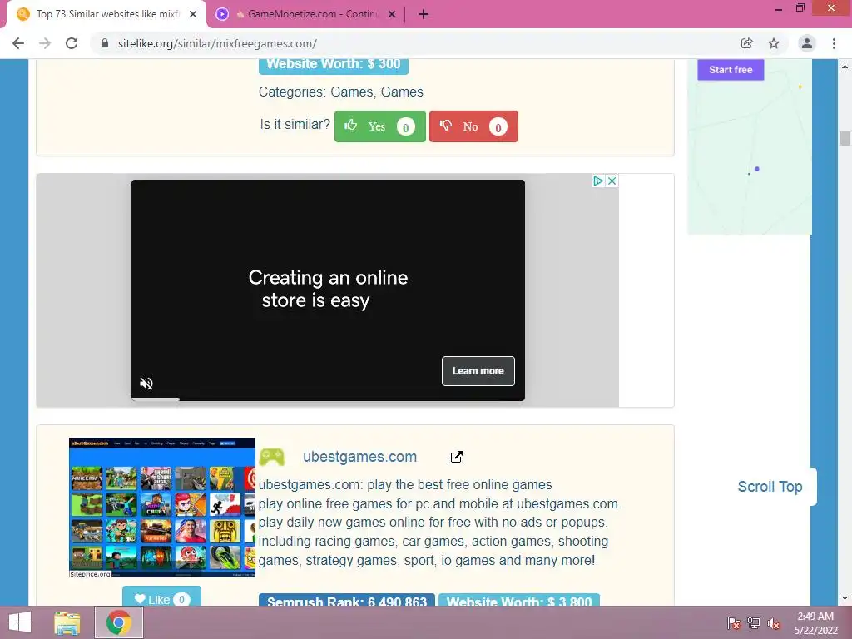Open Action Center flag tray icon
This screenshot has width=852, height=639.
click(x=733, y=623)
